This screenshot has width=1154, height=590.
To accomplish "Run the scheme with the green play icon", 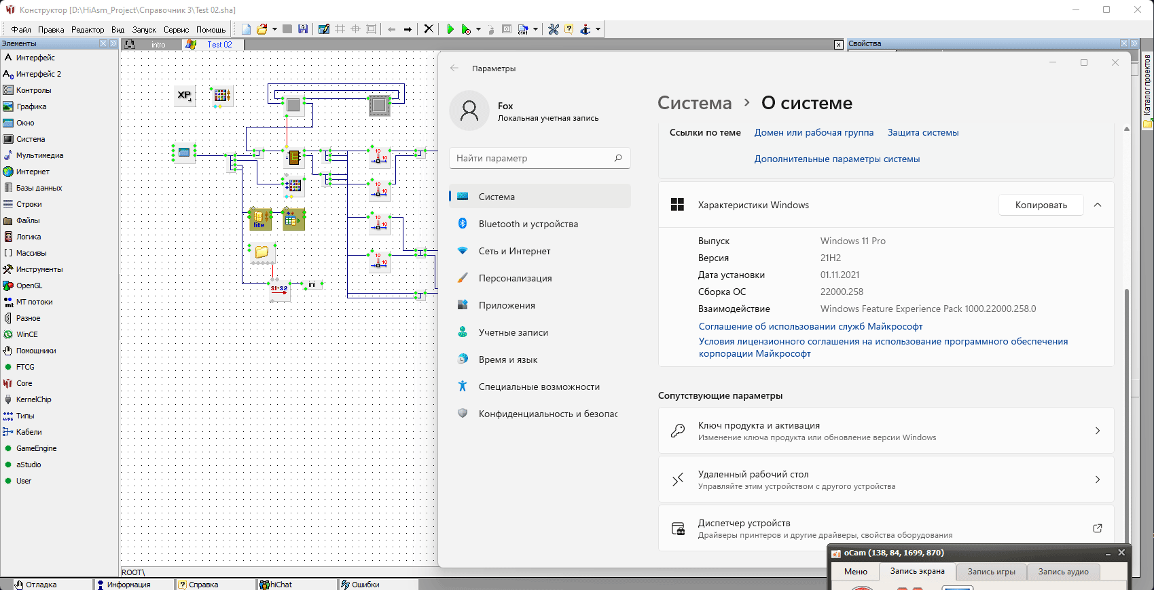I will [450, 29].
